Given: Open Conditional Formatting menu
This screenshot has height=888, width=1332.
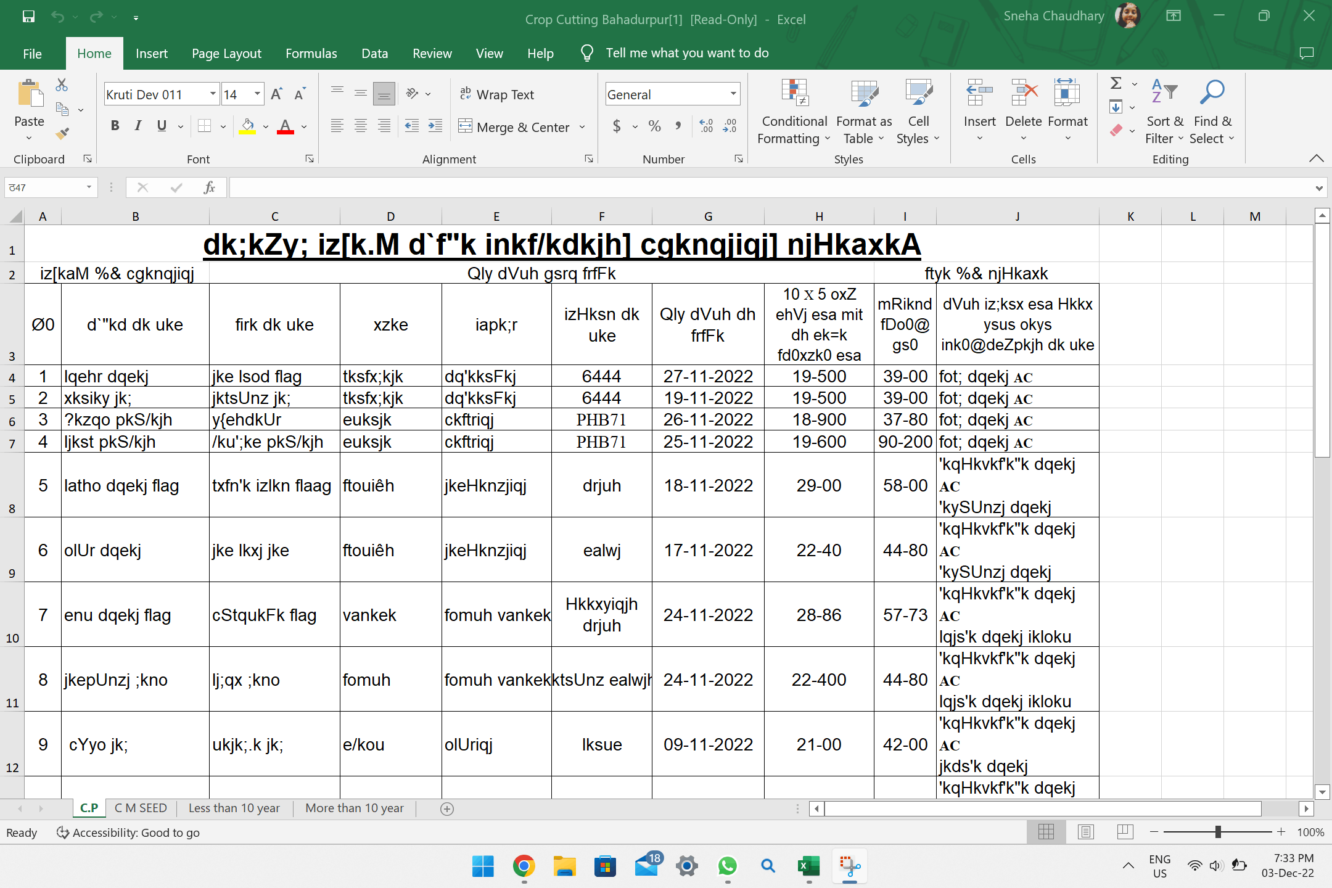Looking at the screenshot, I should point(794,111).
